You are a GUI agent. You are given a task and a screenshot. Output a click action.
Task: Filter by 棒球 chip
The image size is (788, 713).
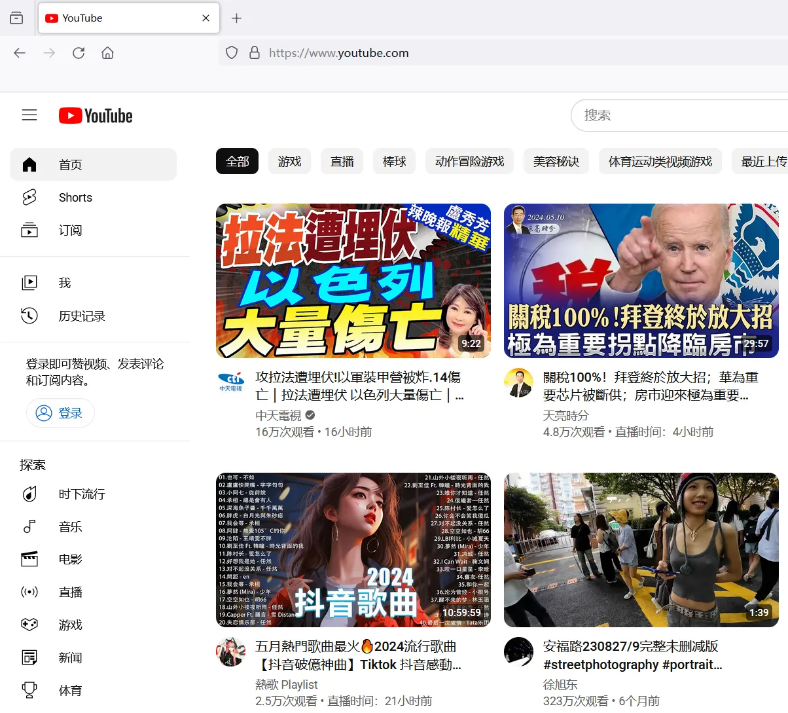pos(394,162)
